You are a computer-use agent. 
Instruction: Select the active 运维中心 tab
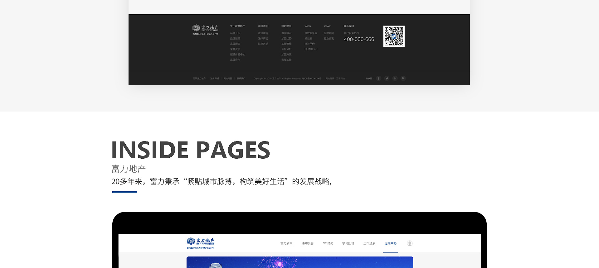(x=390, y=243)
